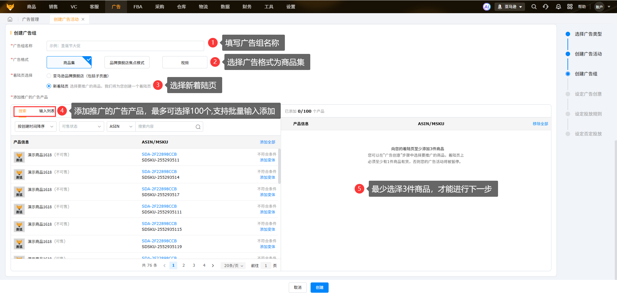The width and height of the screenshot is (617, 294).
Task: Open the AI assistant icon
Action: 486,7
